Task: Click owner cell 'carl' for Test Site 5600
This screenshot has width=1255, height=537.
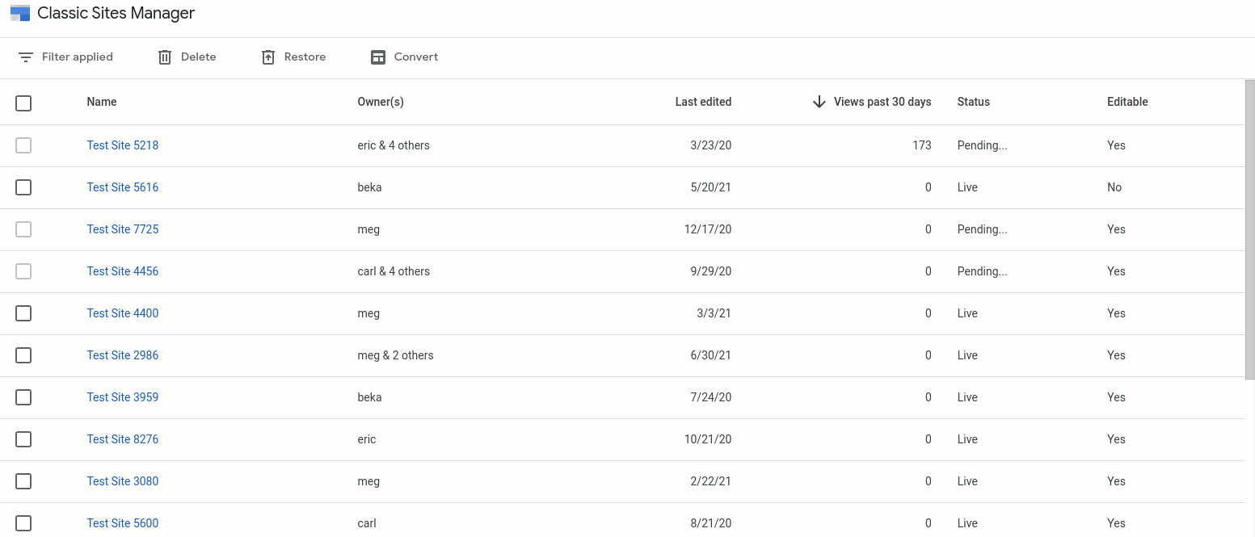Action: [x=367, y=523]
